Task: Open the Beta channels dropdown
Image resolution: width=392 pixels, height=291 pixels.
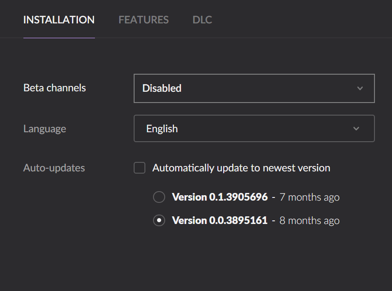Action: 254,88
